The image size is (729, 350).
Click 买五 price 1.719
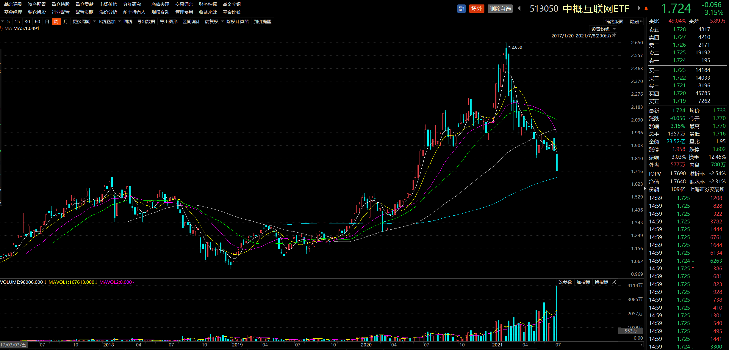click(x=679, y=101)
